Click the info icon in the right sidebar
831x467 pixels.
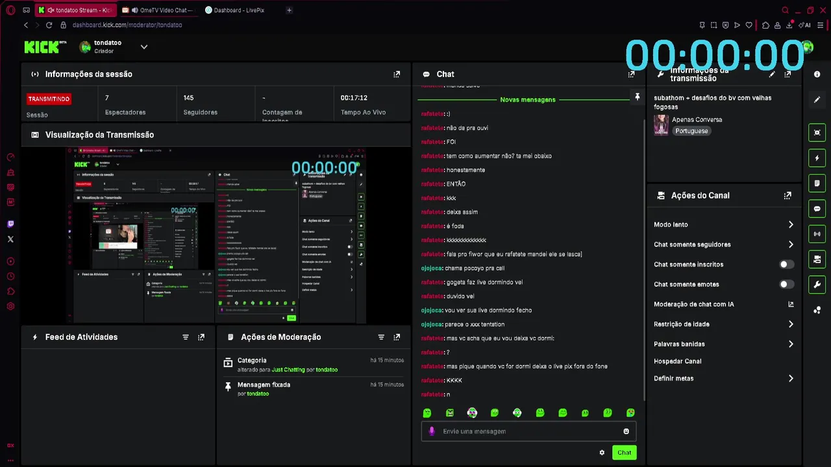pyautogui.click(x=817, y=74)
